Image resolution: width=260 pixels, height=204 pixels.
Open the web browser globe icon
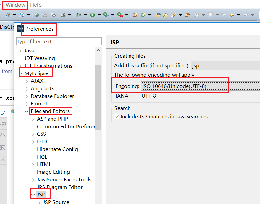(x=37, y=15)
